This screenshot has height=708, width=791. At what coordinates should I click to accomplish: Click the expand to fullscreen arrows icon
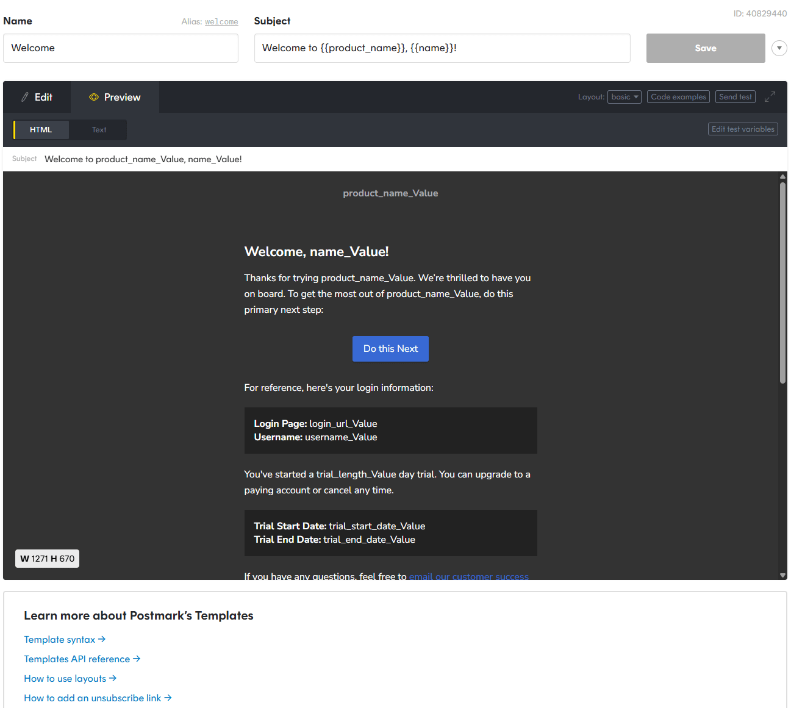pos(770,96)
